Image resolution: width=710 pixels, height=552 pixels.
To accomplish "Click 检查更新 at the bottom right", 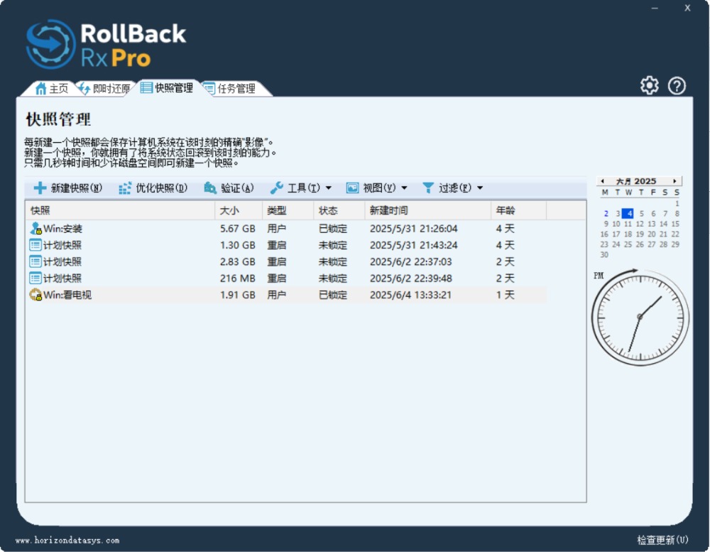I will coord(662,540).
